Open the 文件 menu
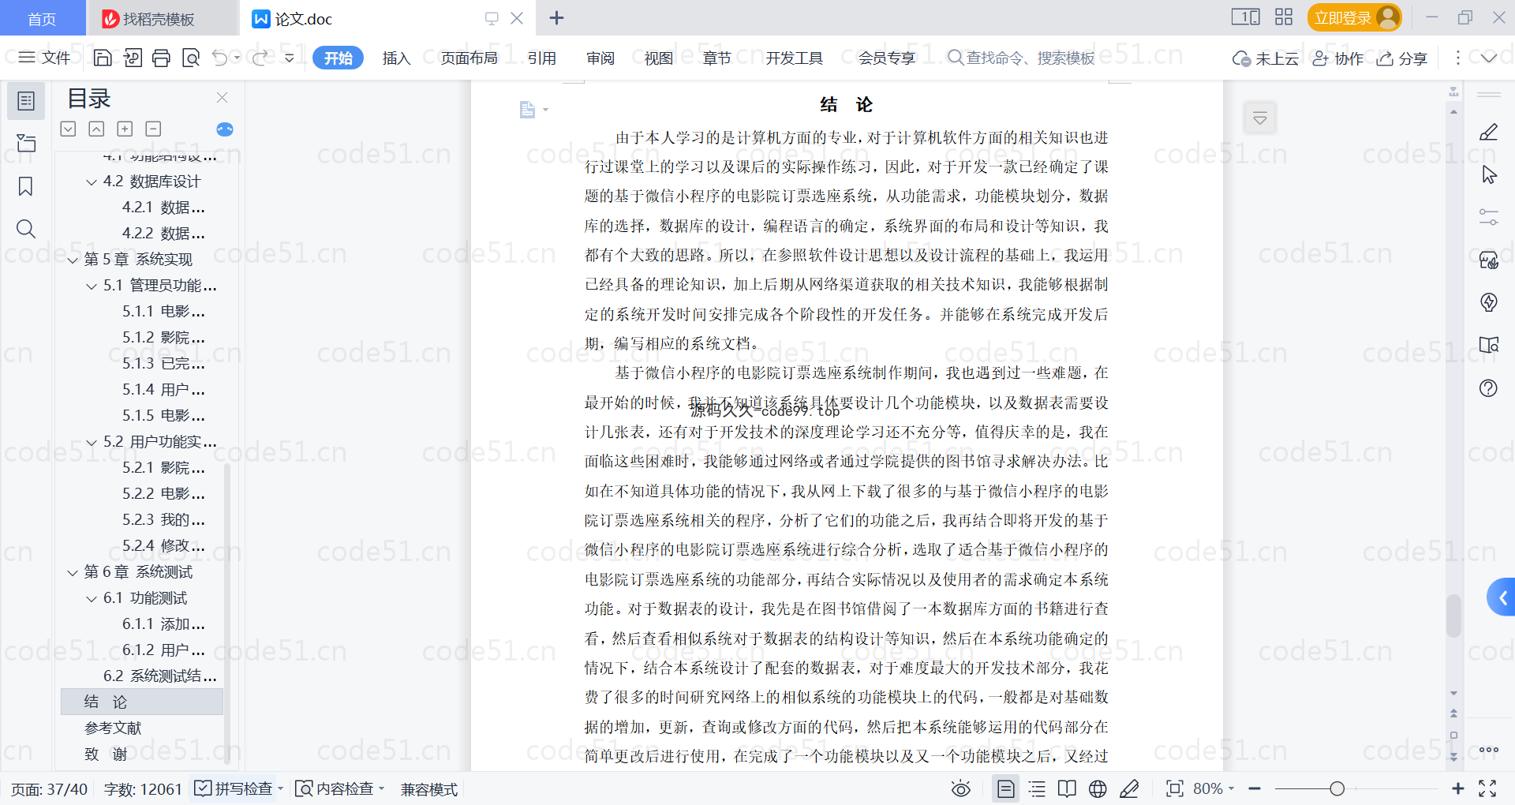The height and width of the screenshot is (805, 1515). 44,58
